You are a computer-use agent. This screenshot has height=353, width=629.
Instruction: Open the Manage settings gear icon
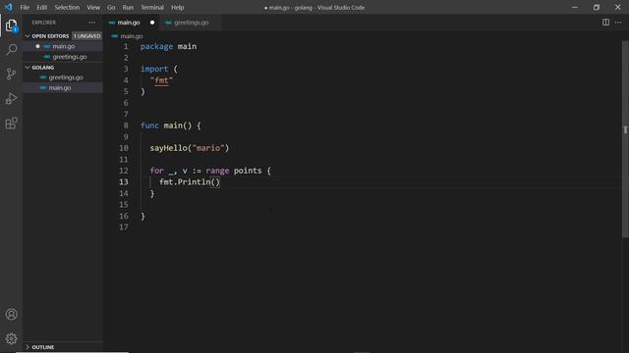coord(11,338)
